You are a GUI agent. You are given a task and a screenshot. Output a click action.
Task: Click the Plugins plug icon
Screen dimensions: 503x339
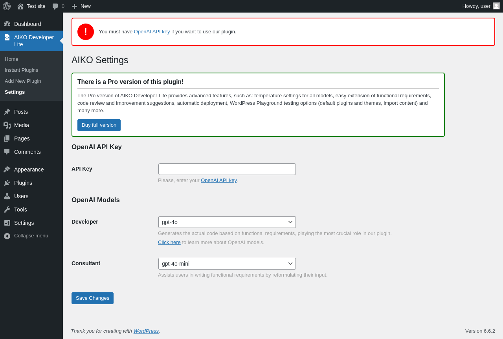(x=7, y=183)
